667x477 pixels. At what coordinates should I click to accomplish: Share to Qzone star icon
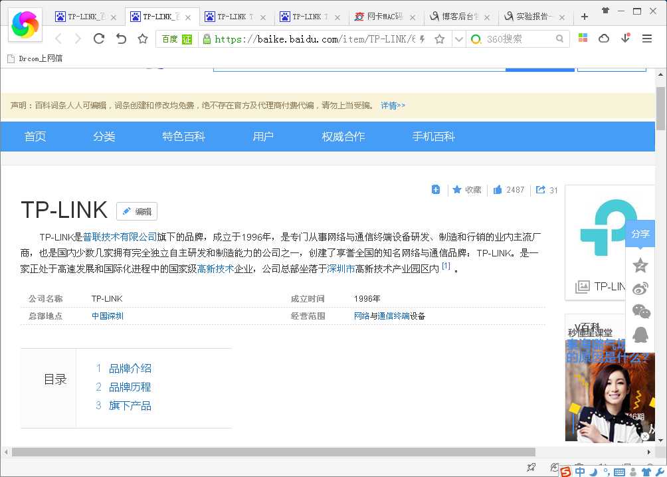[640, 266]
